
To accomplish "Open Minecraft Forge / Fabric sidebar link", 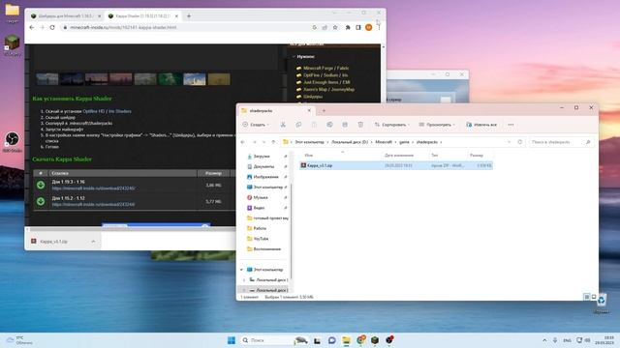I will click(x=325, y=69).
